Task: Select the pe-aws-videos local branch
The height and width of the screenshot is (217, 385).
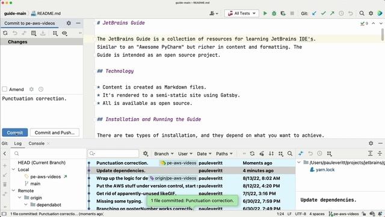Action: (46, 177)
